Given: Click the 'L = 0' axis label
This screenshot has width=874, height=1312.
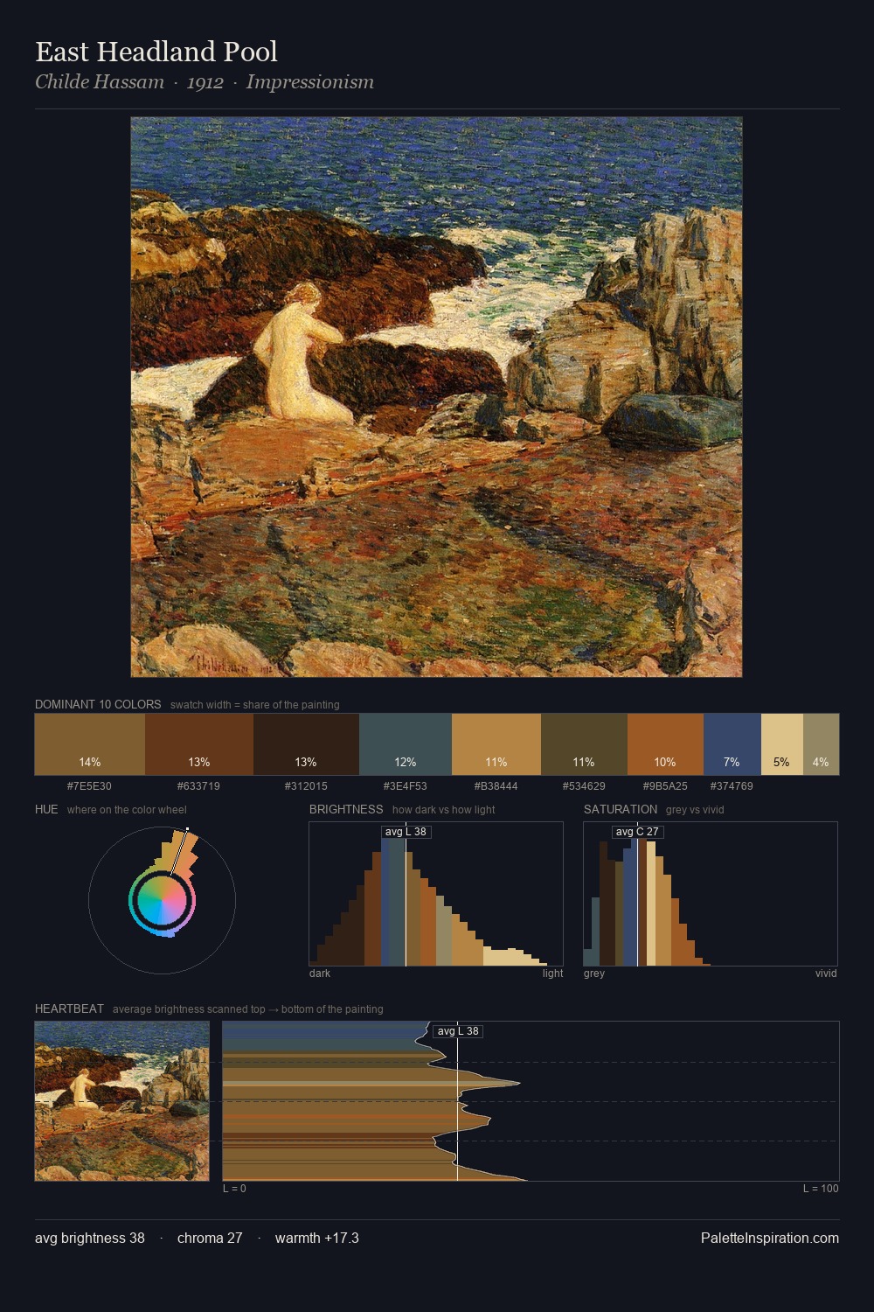Looking at the screenshot, I should pos(234,1189).
